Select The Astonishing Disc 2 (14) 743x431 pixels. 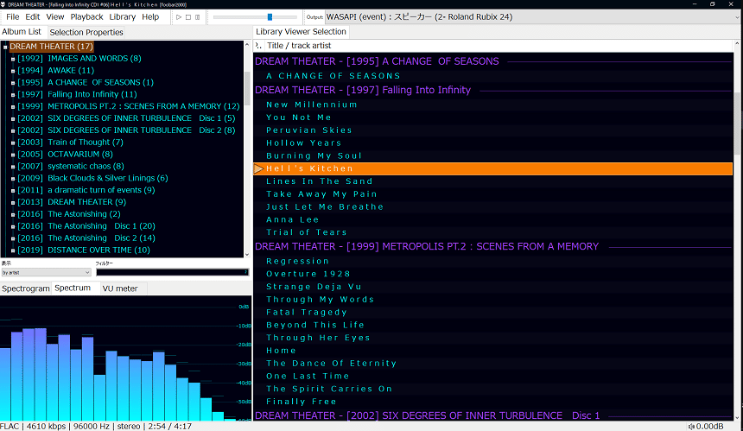(x=86, y=238)
